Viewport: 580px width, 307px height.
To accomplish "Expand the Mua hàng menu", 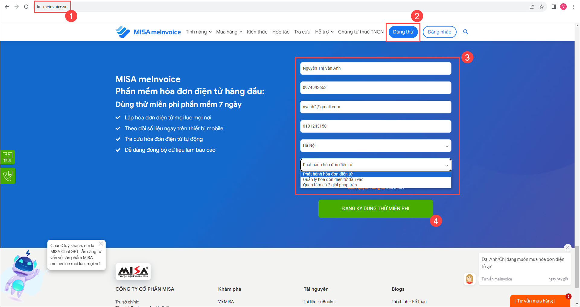I will click(x=229, y=32).
